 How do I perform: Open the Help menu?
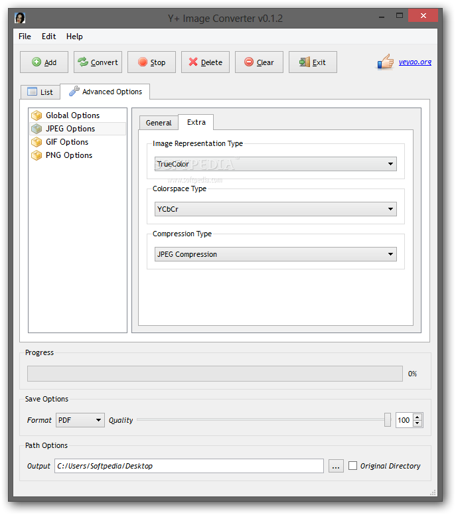tap(74, 37)
